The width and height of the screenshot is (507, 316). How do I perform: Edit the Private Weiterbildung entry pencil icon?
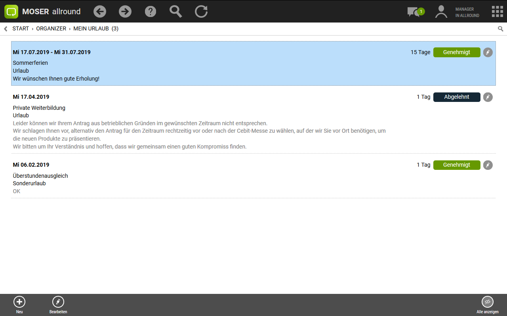pos(488,97)
